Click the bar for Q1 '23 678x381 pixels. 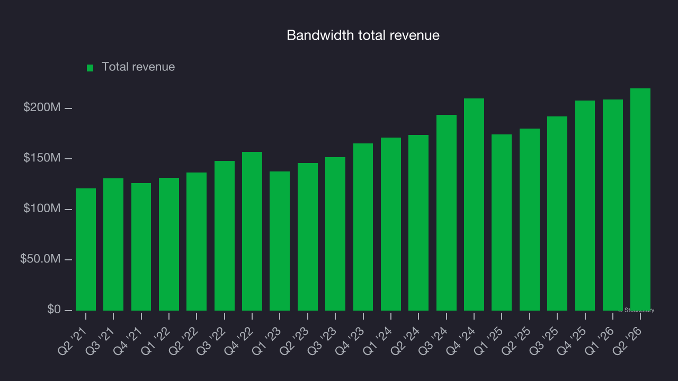point(280,241)
